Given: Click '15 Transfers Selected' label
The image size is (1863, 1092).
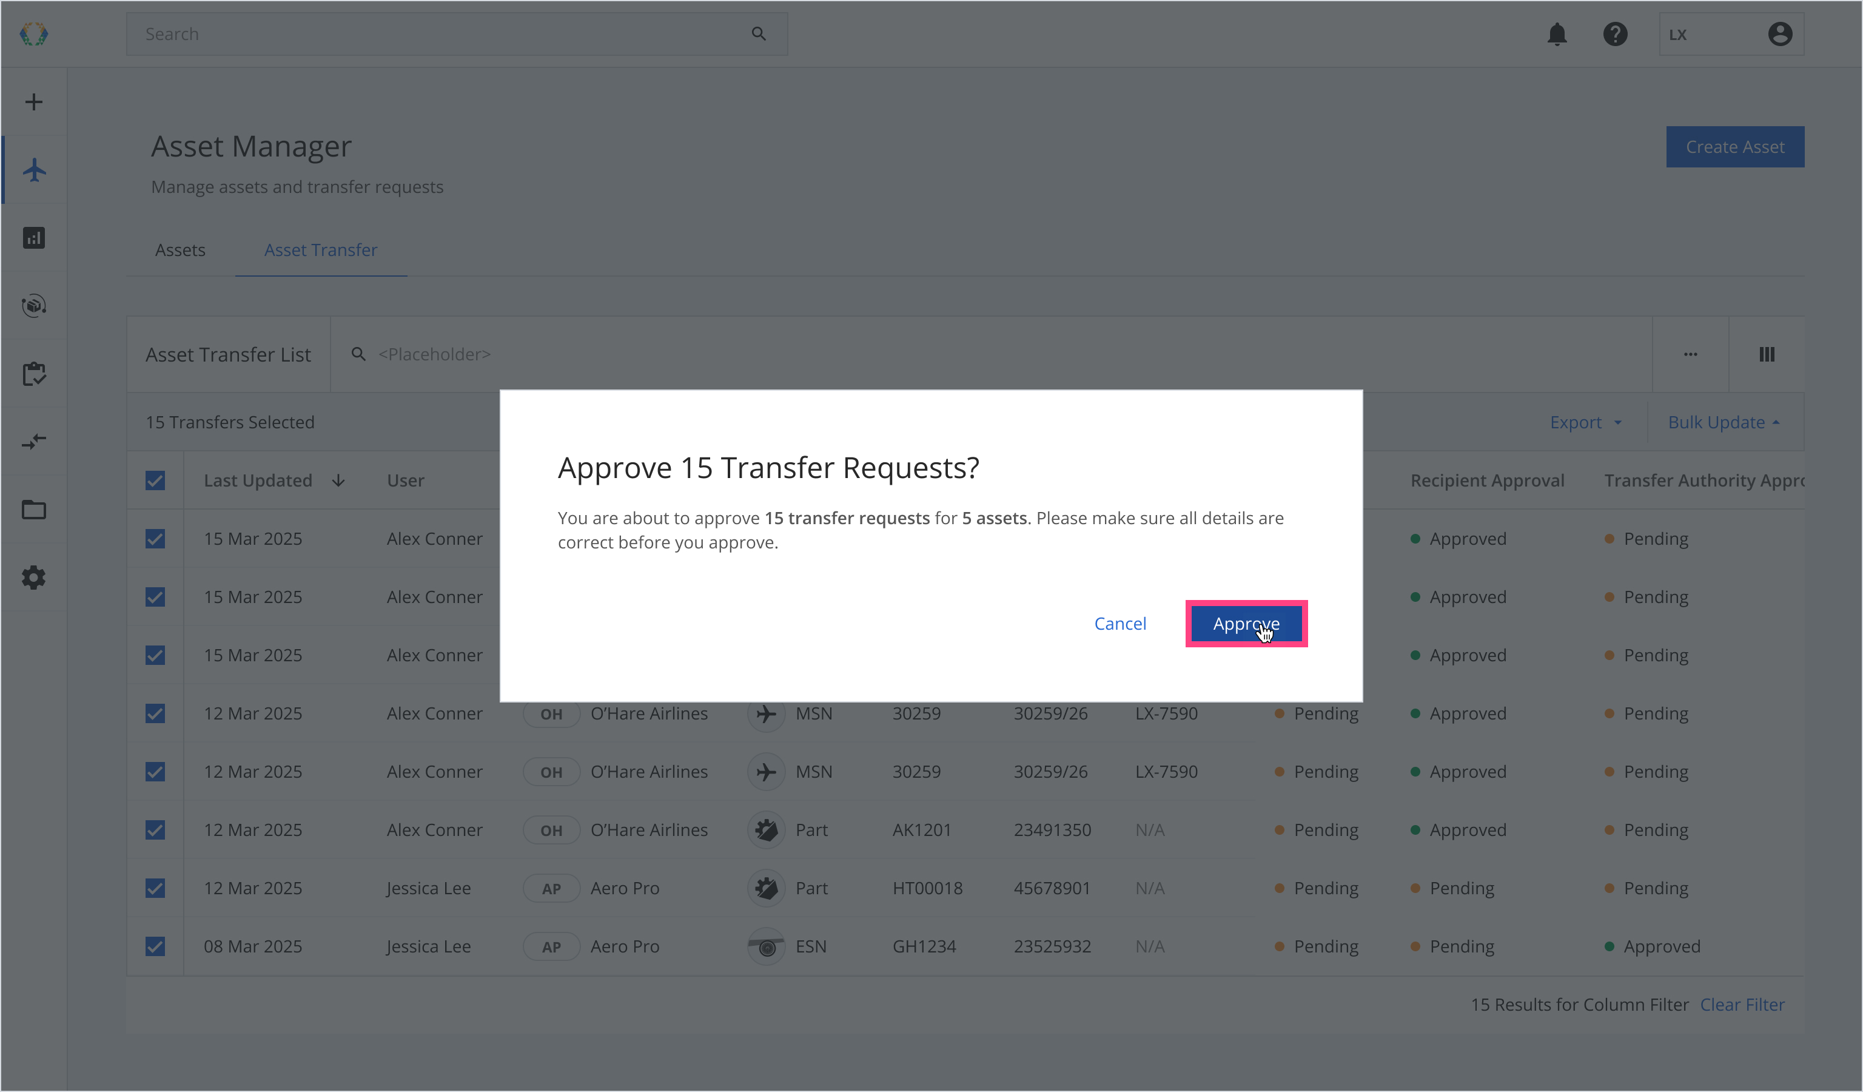Looking at the screenshot, I should (x=230, y=422).
